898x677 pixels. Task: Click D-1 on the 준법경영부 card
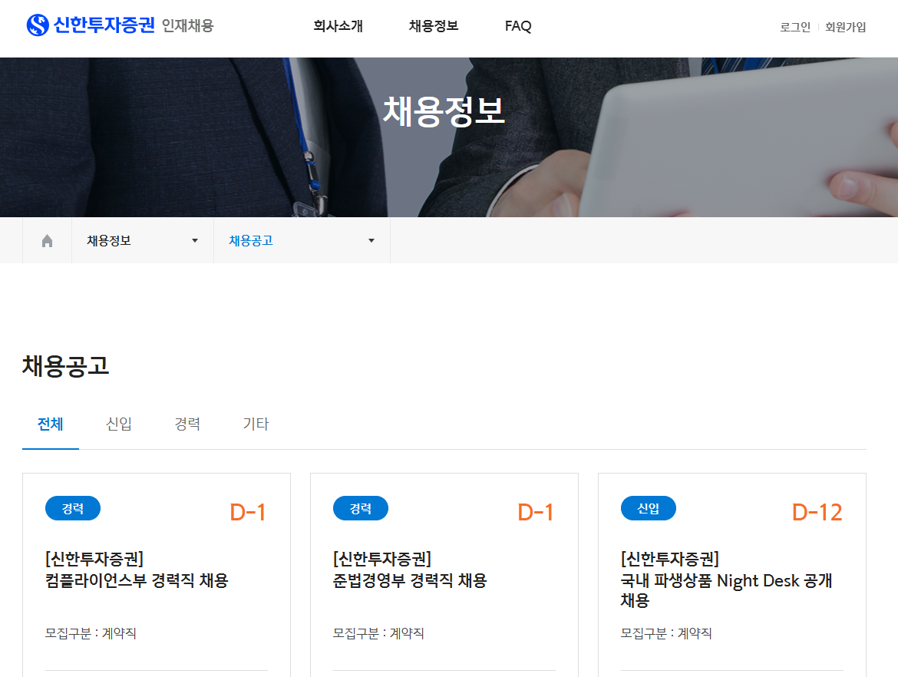pyautogui.click(x=536, y=512)
